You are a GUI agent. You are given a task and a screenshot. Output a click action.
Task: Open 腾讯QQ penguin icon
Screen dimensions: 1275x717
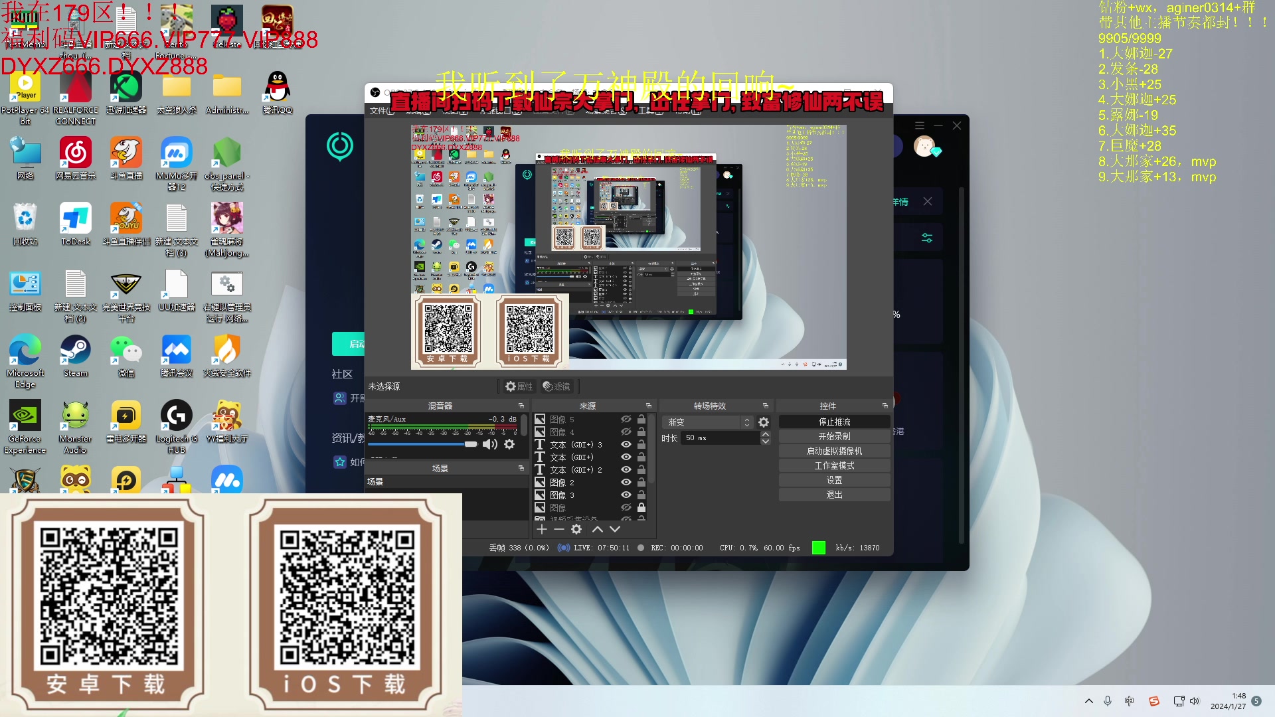click(x=278, y=92)
